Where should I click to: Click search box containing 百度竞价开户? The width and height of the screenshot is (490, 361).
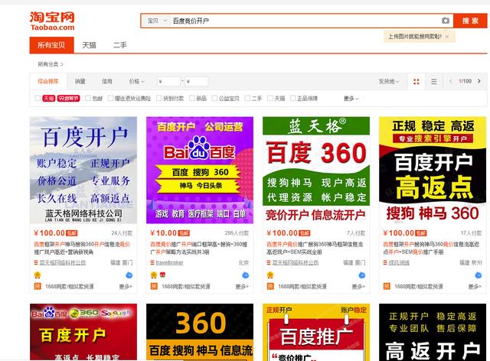[305, 21]
